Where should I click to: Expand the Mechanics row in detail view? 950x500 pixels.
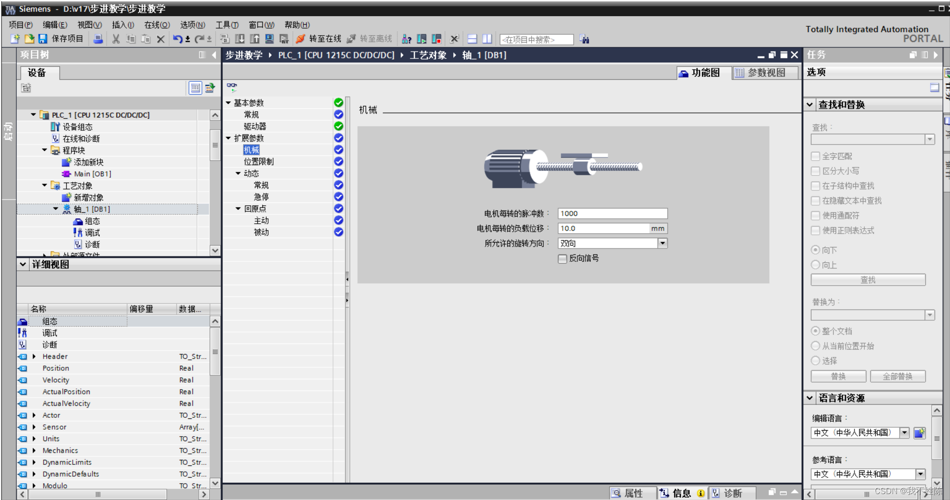pyautogui.click(x=33, y=450)
